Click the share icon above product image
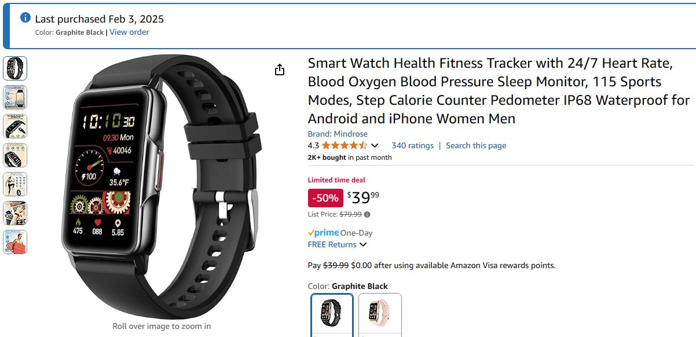 (280, 70)
